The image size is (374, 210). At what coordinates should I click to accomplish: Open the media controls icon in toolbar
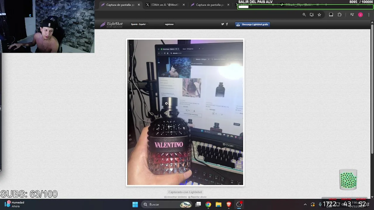click(352, 15)
